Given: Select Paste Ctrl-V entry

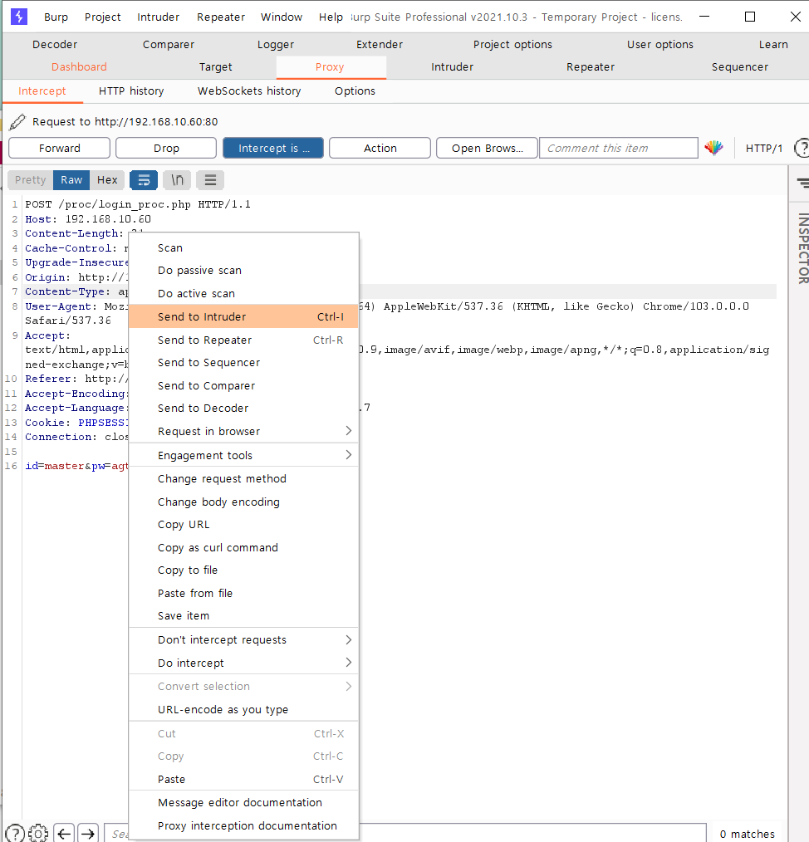Looking at the screenshot, I should tap(243, 779).
